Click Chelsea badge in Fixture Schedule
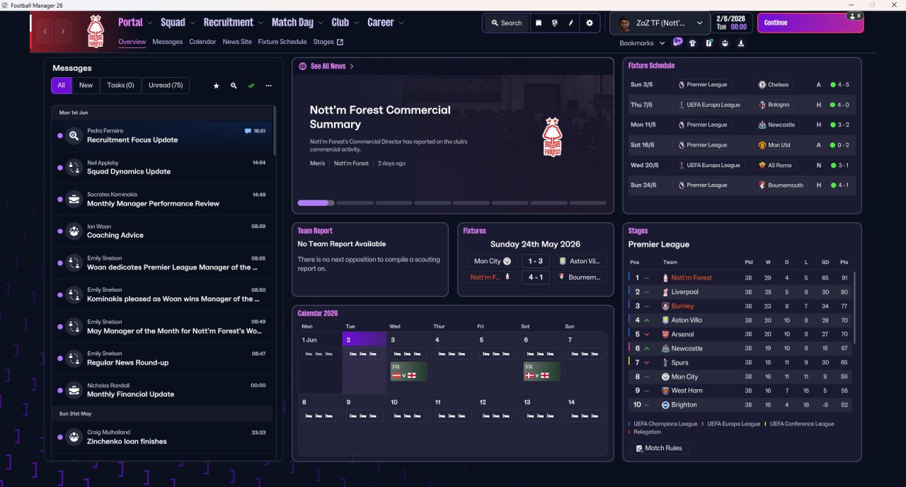 (x=762, y=84)
